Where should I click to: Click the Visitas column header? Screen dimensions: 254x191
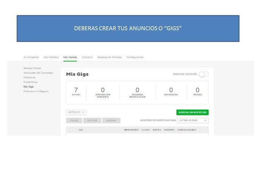point(157,130)
